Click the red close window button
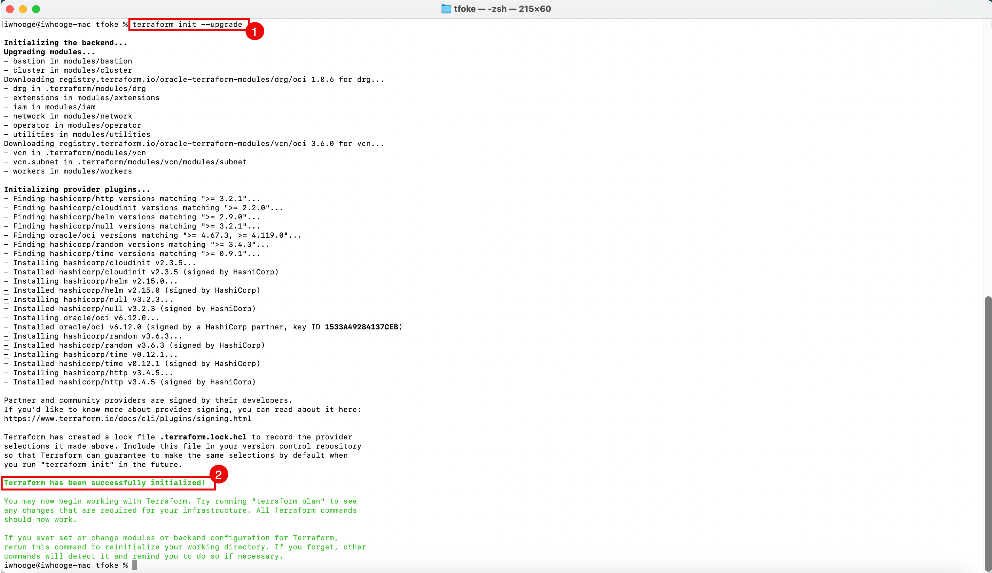The image size is (992, 573). tap(10, 9)
